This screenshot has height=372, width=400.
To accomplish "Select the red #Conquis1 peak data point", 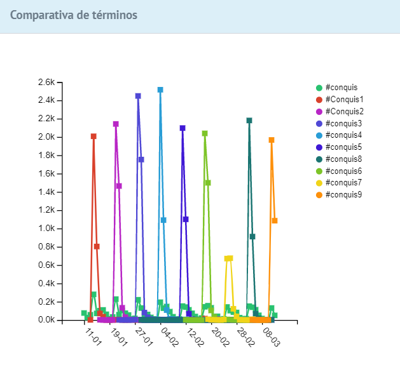I will pos(93,136).
